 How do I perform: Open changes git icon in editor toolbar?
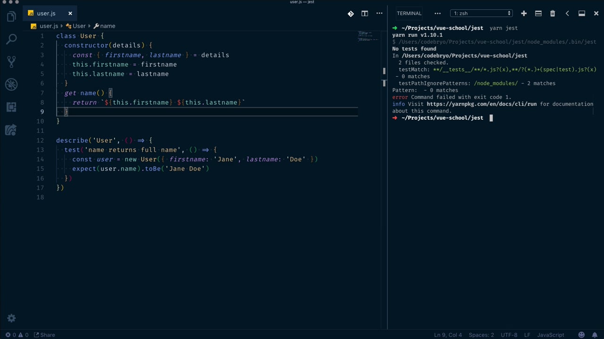coord(351,14)
